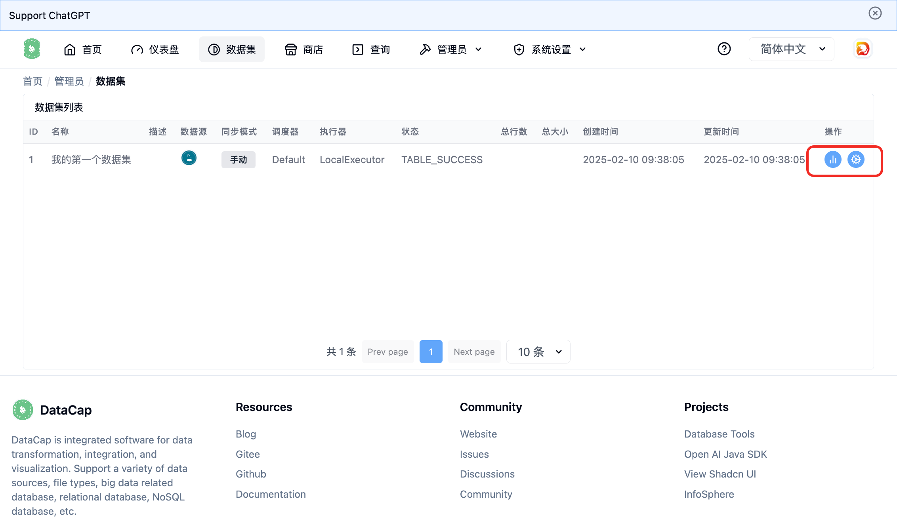Image resolution: width=897 pixels, height=529 pixels.
Task: Click the 操作 column header
Action: (x=833, y=131)
